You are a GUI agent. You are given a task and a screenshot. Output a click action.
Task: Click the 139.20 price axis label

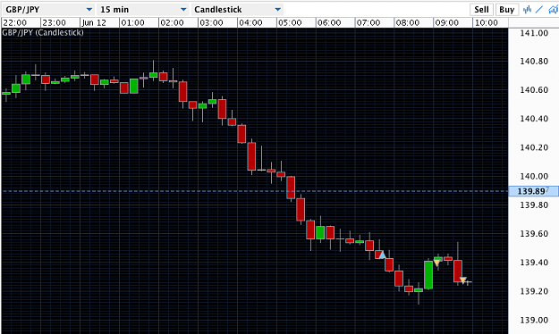[534, 291]
